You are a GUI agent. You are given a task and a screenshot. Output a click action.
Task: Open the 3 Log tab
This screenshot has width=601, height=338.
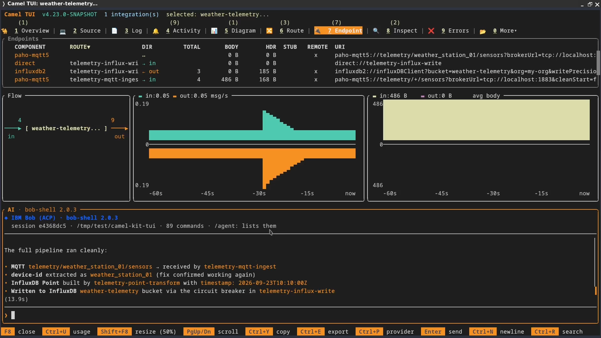click(x=133, y=31)
